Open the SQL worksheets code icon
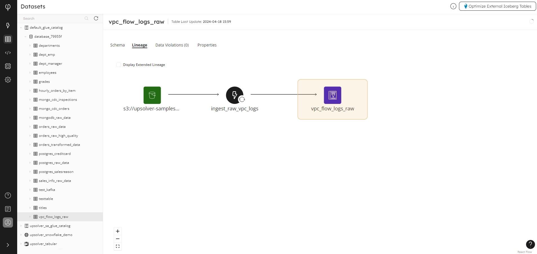537x254 pixels. [8, 53]
